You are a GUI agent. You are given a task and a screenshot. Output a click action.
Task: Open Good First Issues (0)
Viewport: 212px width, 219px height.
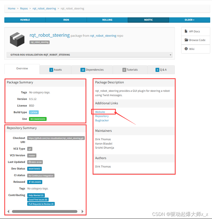click(38, 200)
